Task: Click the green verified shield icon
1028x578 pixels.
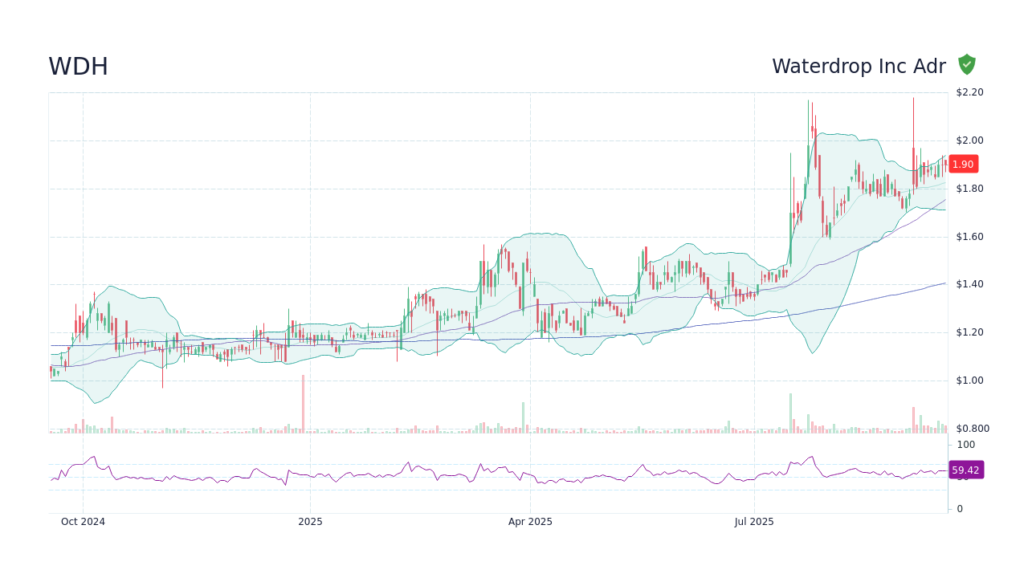Action: 966,64
